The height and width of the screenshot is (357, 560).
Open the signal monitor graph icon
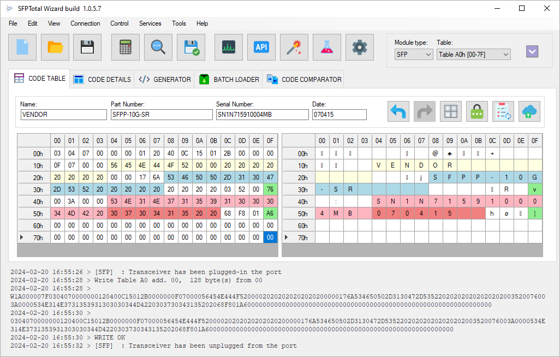(229, 47)
